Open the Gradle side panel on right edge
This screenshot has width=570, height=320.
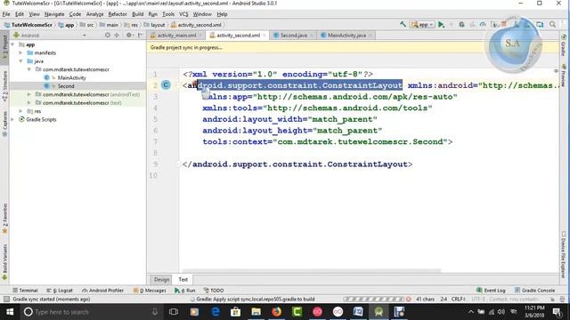point(564,45)
